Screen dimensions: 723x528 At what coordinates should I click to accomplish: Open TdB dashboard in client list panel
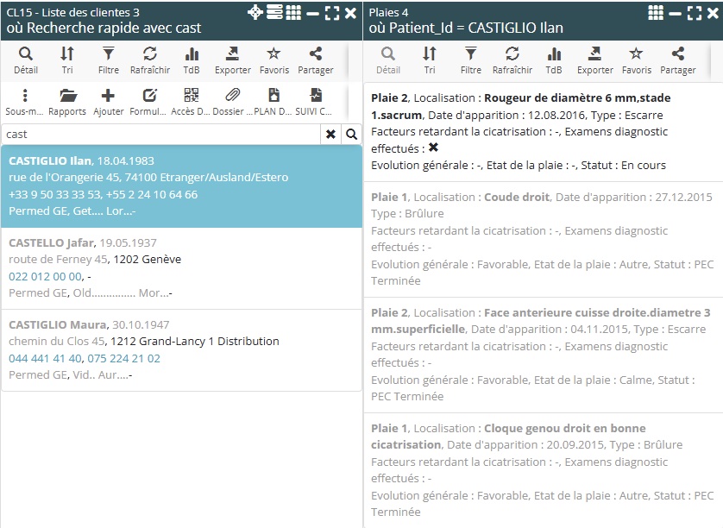192,60
